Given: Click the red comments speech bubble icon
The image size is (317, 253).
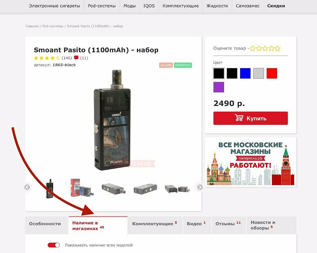Looking at the screenshot, I should click(76, 58).
